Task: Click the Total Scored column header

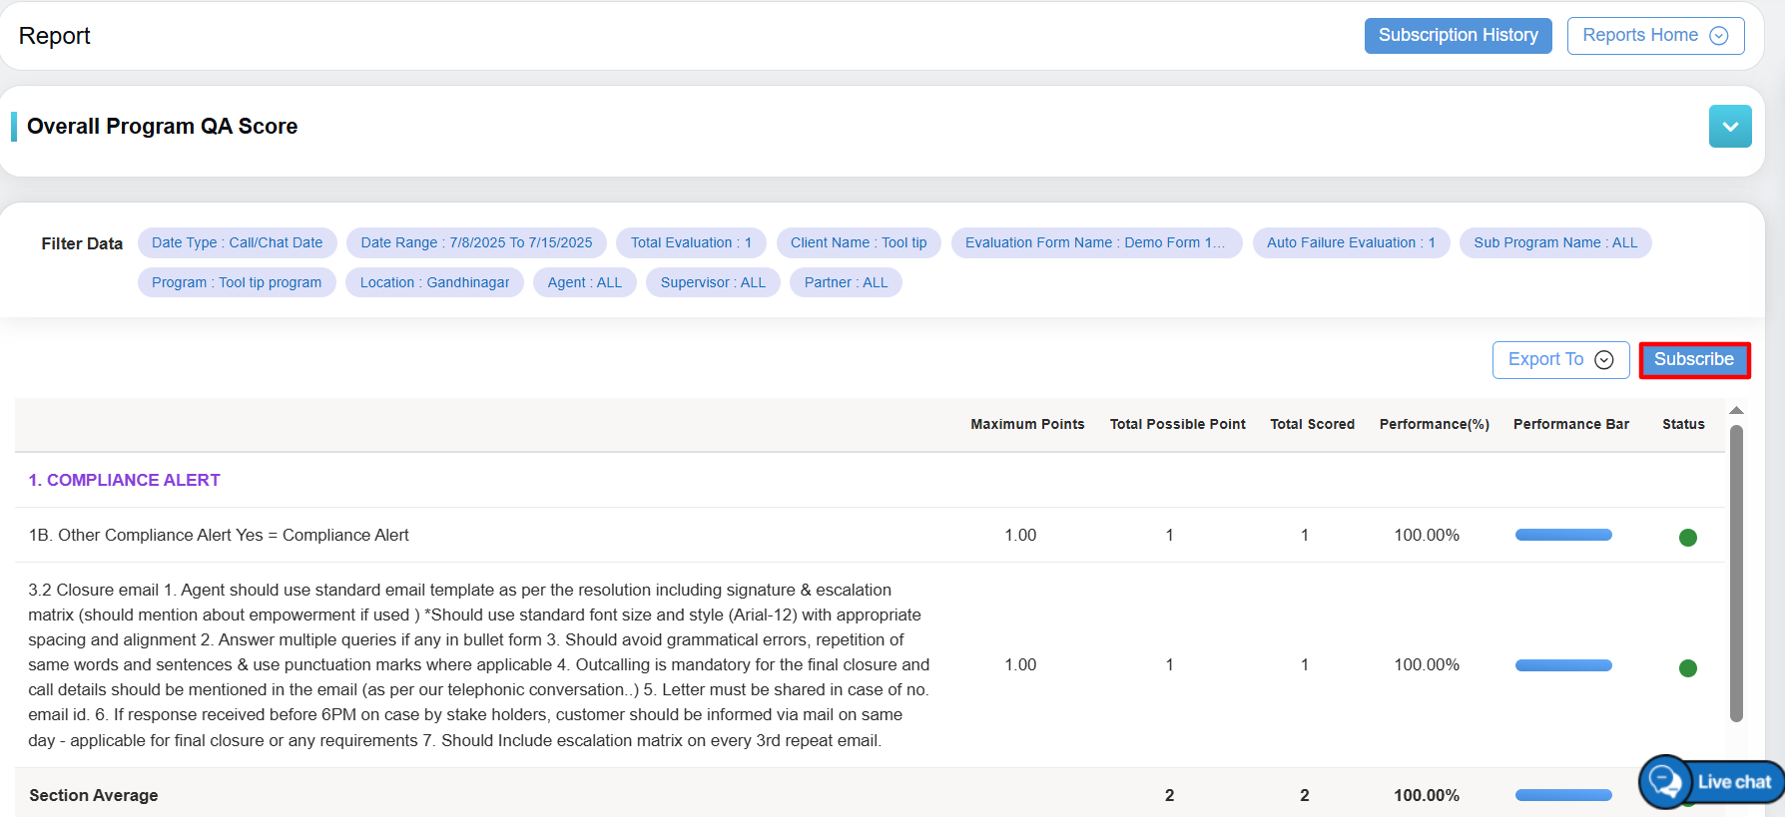Action: point(1311,425)
